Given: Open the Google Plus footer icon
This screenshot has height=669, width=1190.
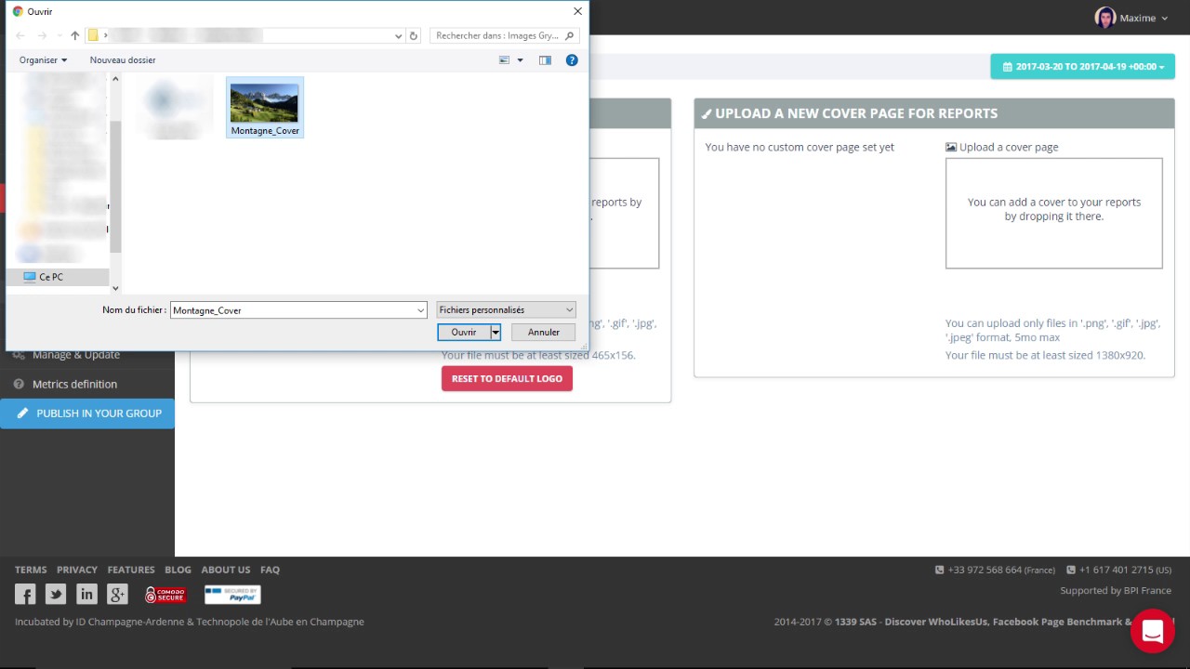Looking at the screenshot, I should [x=117, y=595].
